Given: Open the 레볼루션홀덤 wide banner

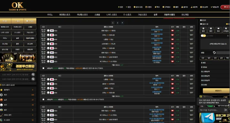Looking at the screenshot, I should [x=18, y=67].
